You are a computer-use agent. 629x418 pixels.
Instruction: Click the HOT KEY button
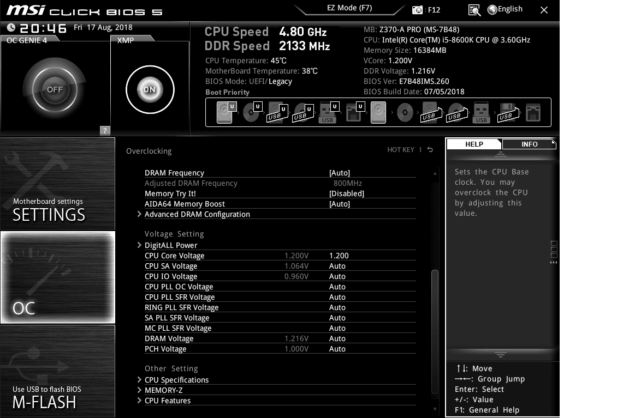(x=400, y=150)
